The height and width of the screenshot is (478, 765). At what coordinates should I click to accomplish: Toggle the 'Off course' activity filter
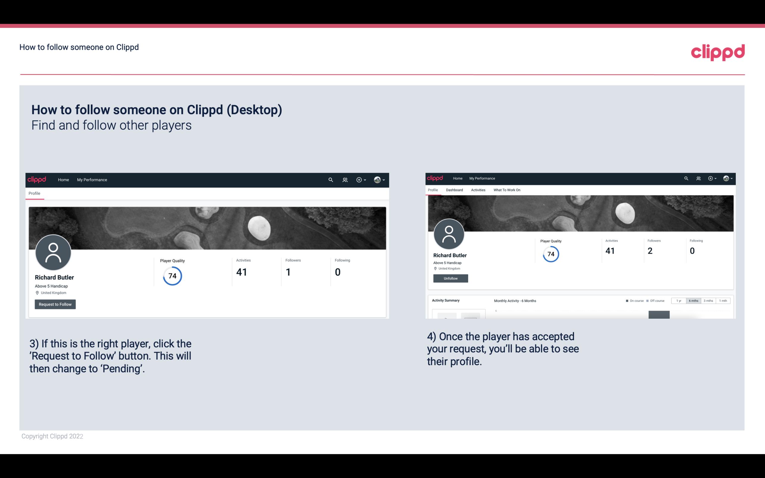tap(655, 301)
